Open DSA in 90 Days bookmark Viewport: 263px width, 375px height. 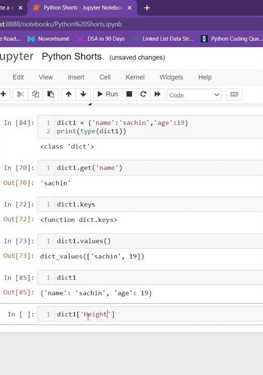[100, 39]
